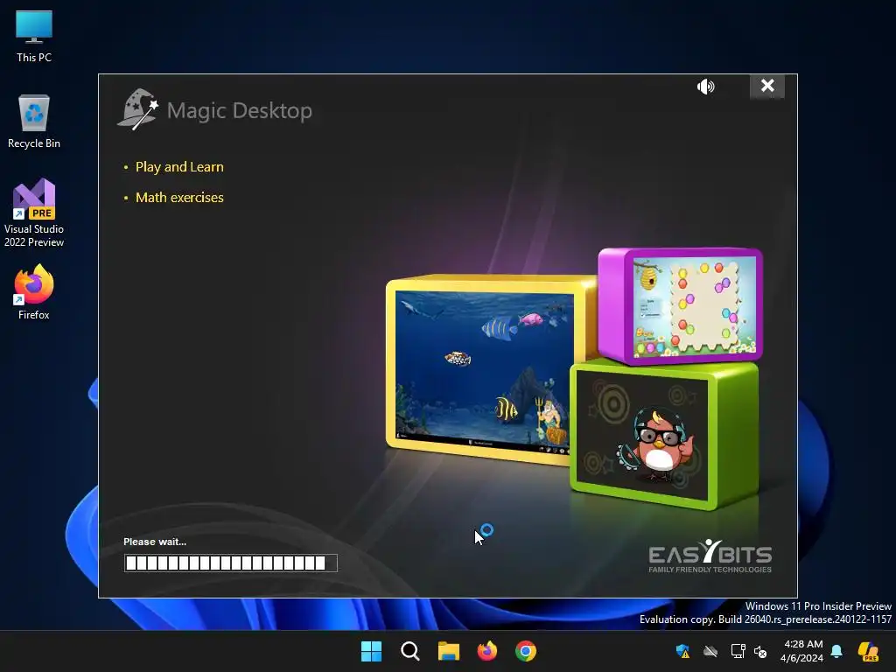The width and height of the screenshot is (896, 672).
Task: Mute the Magic Desktop installer sound
Action: [706, 87]
